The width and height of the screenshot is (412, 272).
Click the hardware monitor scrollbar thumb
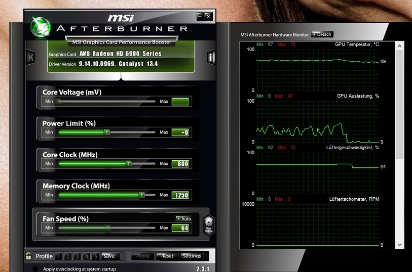point(399,105)
